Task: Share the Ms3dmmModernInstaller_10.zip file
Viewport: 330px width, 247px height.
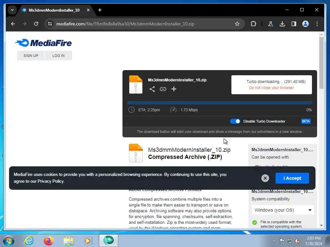Action: [152, 89]
